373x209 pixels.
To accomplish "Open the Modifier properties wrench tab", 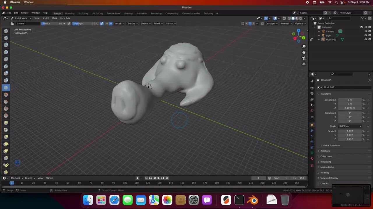I will (x=312, y=131).
